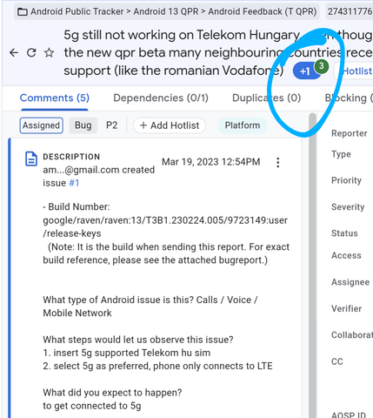This screenshot has height=418, width=373.
Task: Click the folder icon in the breadcrumb
Action: point(23,12)
